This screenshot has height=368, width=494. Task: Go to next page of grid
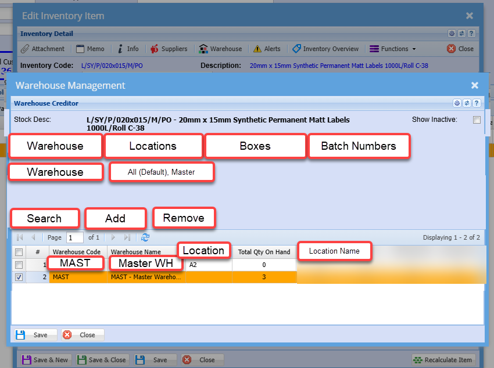coord(113,237)
